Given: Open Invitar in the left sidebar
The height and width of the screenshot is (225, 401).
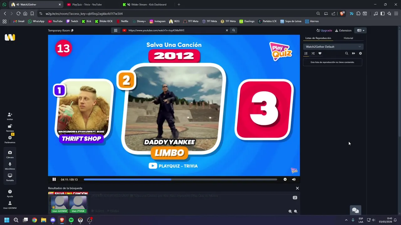Looking at the screenshot, I should click(10, 116).
